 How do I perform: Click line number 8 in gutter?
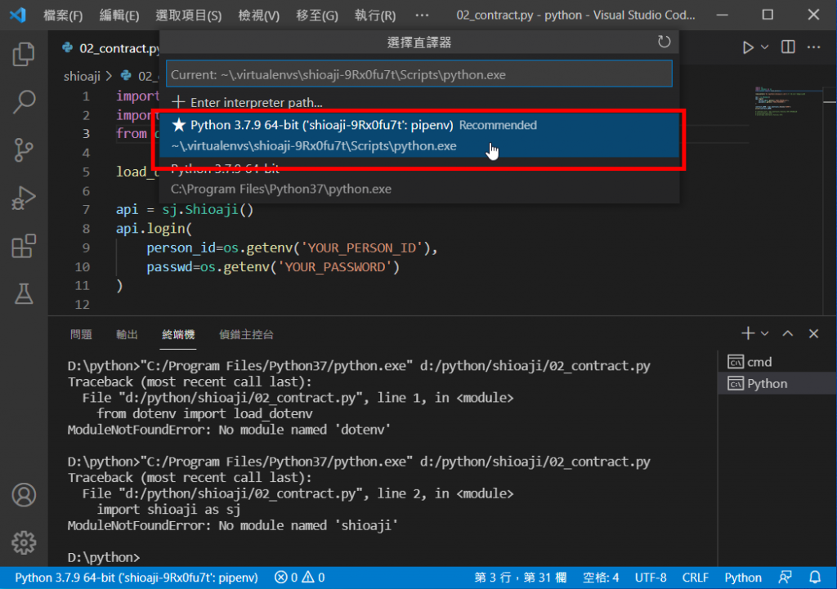pos(86,229)
